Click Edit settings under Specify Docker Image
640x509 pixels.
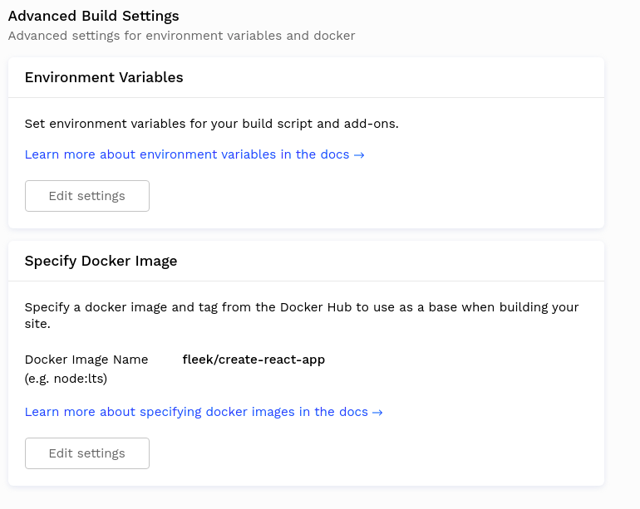tap(87, 453)
